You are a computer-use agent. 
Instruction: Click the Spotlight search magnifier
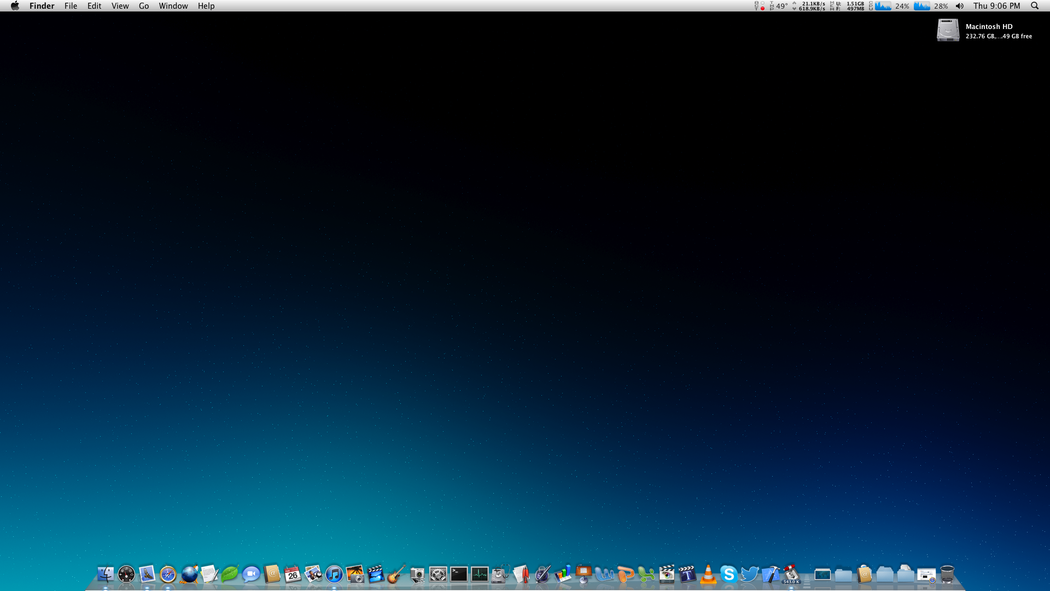pyautogui.click(x=1035, y=6)
